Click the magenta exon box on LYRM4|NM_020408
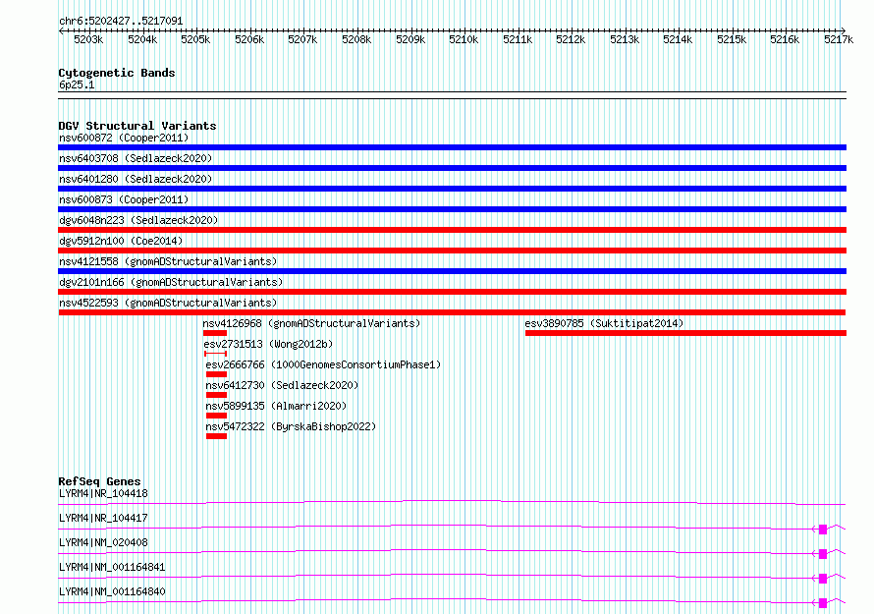The width and height of the screenshot is (874, 614). click(823, 554)
